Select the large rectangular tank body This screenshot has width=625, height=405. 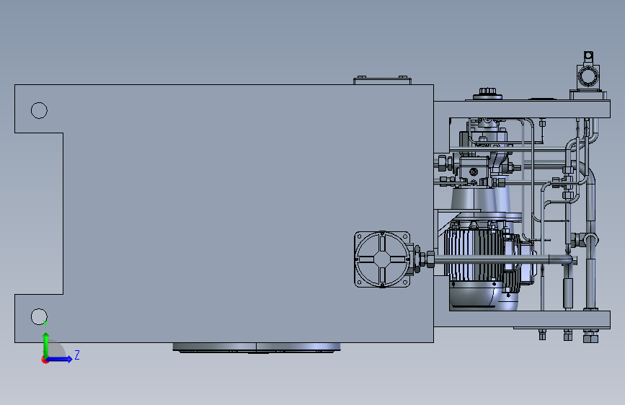pyautogui.click(x=239, y=213)
